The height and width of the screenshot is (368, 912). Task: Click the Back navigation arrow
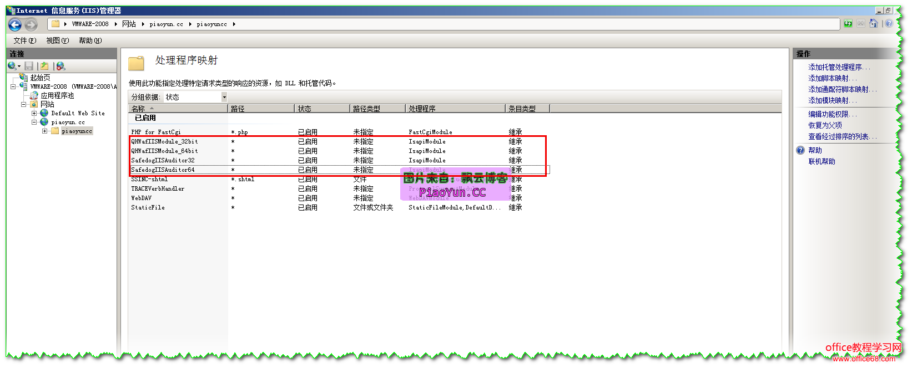(x=15, y=24)
